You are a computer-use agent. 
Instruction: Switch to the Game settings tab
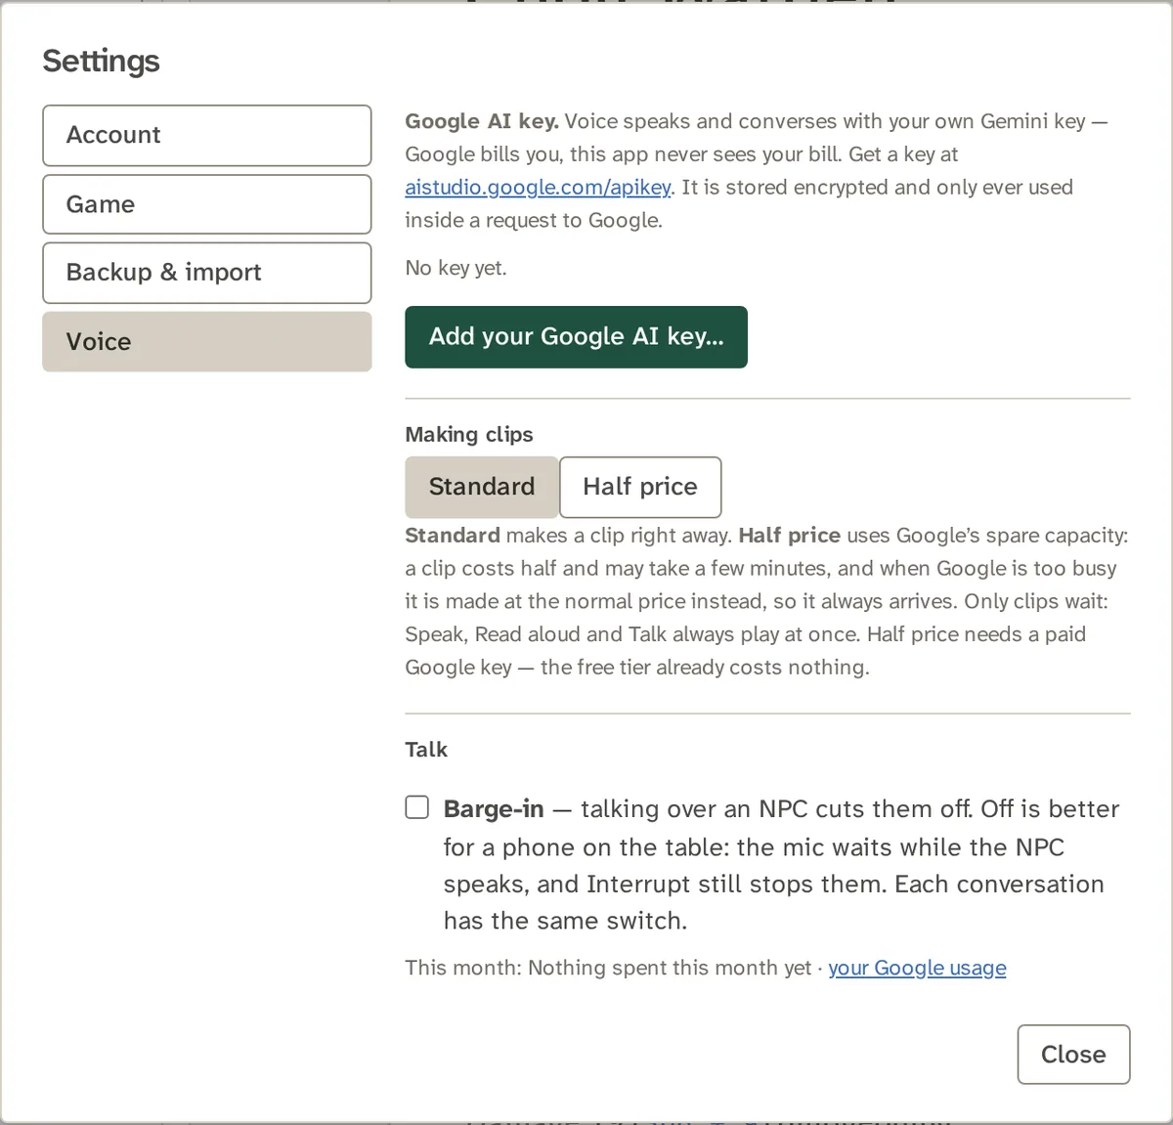(206, 204)
